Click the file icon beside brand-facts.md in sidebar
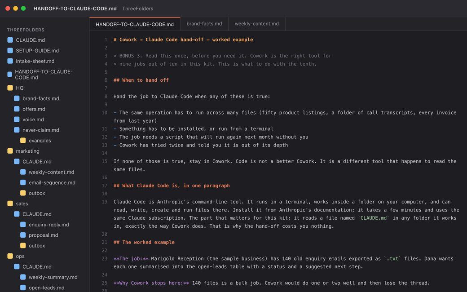The height and width of the screenshot is (292, 467). click(x=17, y=98)
